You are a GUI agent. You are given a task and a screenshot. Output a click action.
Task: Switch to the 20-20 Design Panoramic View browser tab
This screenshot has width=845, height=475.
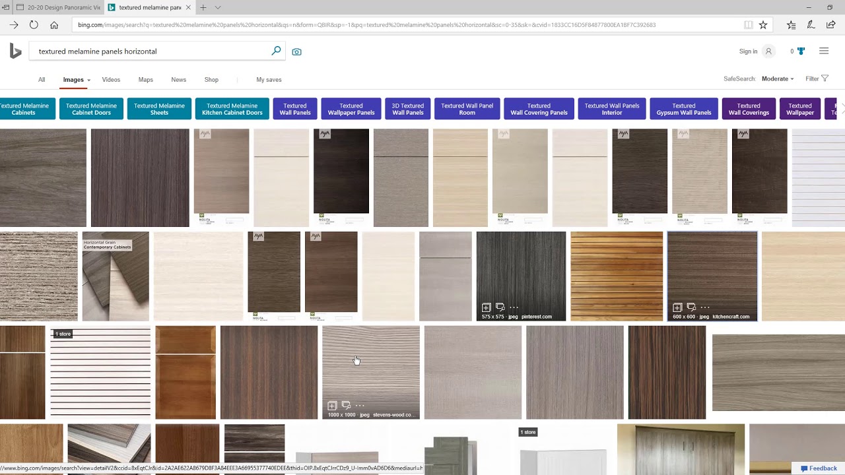(x=58, y=7)
